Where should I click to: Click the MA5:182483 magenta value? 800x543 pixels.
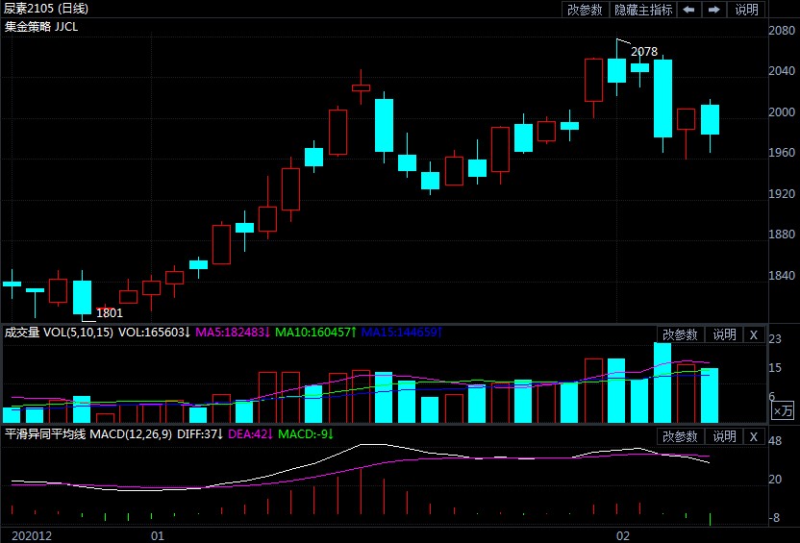click(x=233, y=333)
